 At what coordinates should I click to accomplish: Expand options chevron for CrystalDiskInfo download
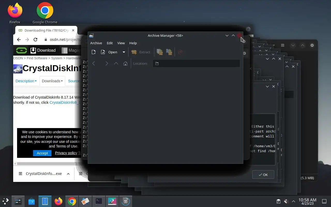pos(68,174)
